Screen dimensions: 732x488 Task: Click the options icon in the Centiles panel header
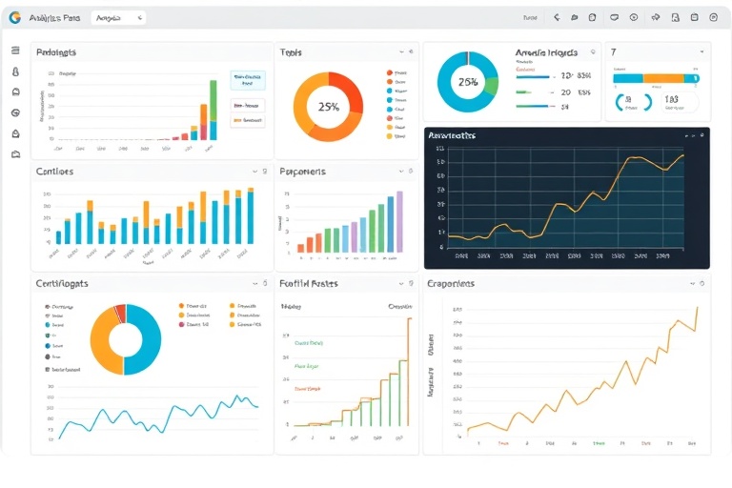(264, 172)
